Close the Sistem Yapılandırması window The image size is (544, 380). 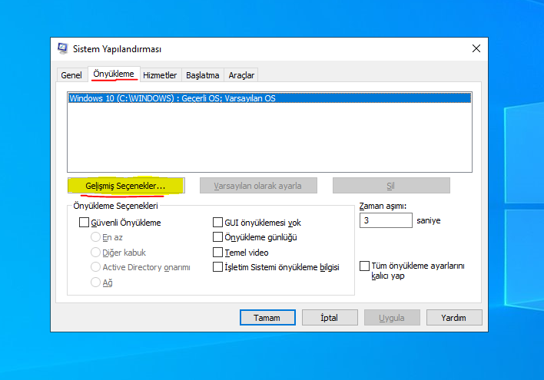click(476, 48)
